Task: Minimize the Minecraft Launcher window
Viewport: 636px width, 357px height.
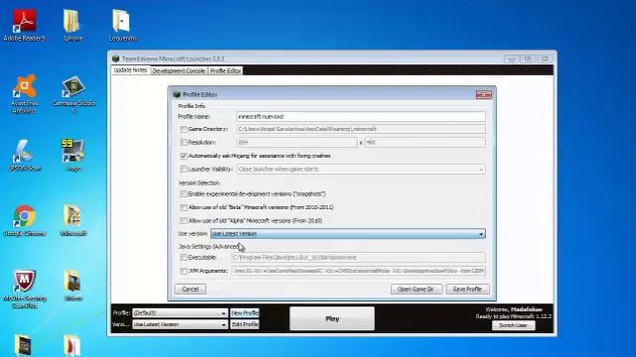Action: click(512, 59)
